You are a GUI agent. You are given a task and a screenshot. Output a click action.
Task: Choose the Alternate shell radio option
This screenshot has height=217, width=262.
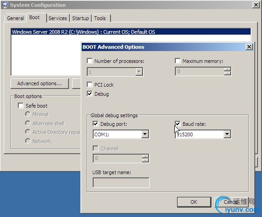click(x=28, y=123)
